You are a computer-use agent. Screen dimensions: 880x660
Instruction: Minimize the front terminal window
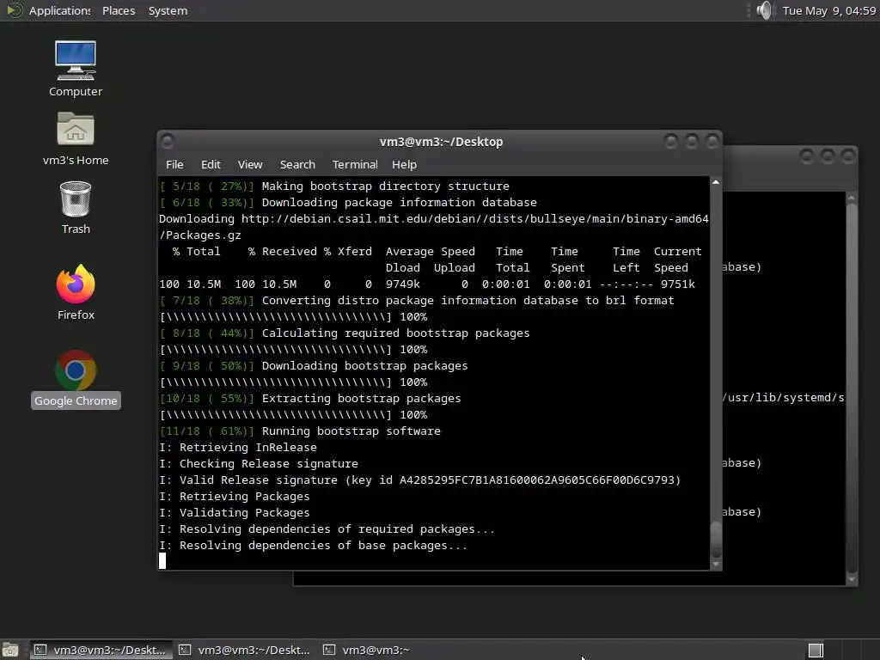pyautogui.click(x=670, y=141)
